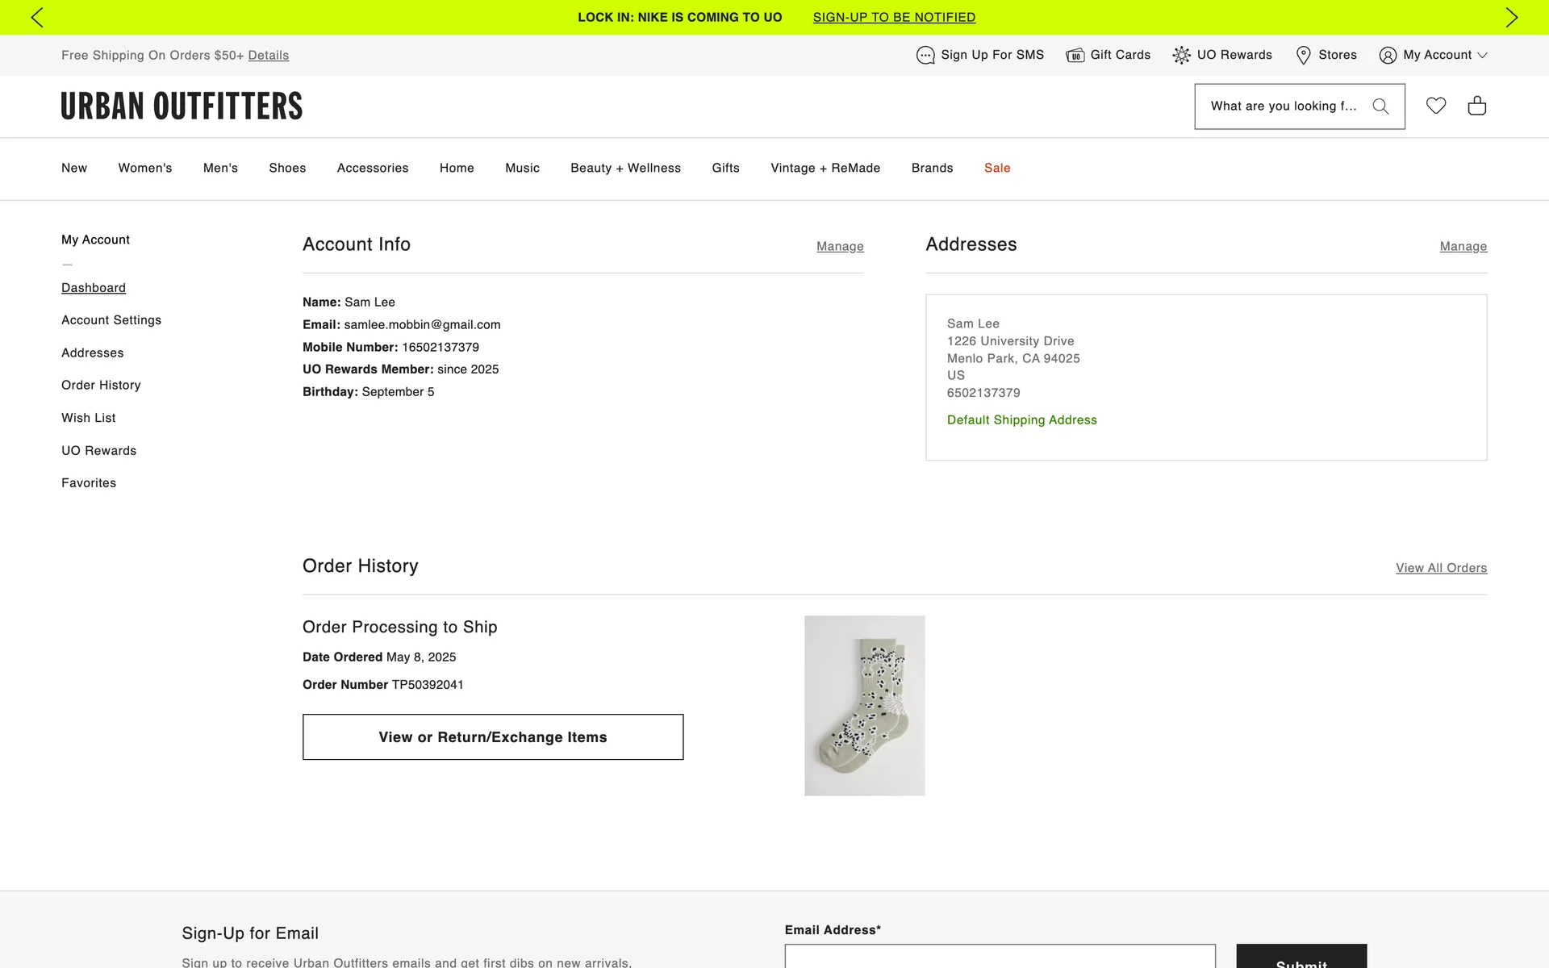Click the socks product thumbnail
The image size is (1549, 968).
[864, 706]
